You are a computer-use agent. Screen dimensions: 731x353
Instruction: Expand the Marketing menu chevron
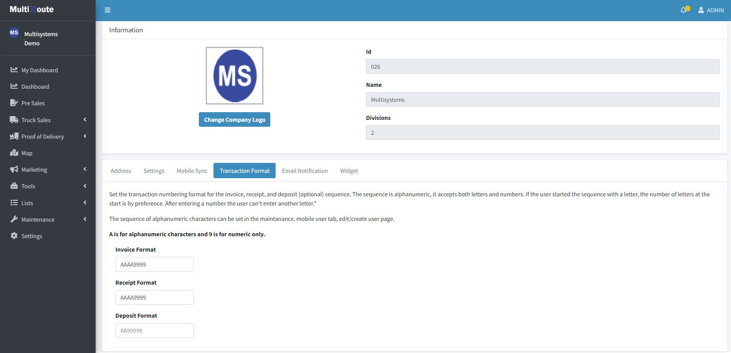[85, 169]
